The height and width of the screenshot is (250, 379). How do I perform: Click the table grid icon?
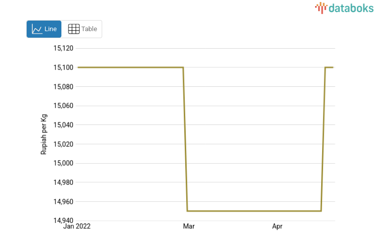coord(73,29)
